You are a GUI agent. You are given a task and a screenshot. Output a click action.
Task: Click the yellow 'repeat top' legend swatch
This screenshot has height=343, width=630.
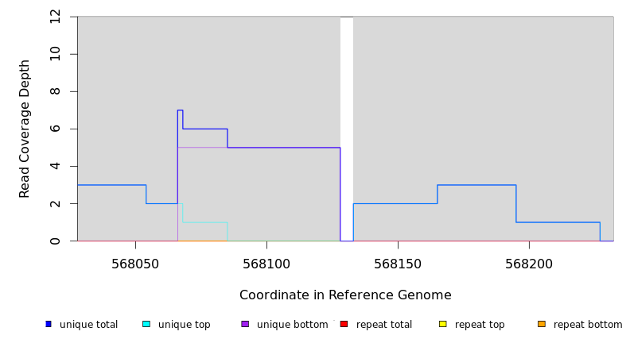(x=443, y=324)
